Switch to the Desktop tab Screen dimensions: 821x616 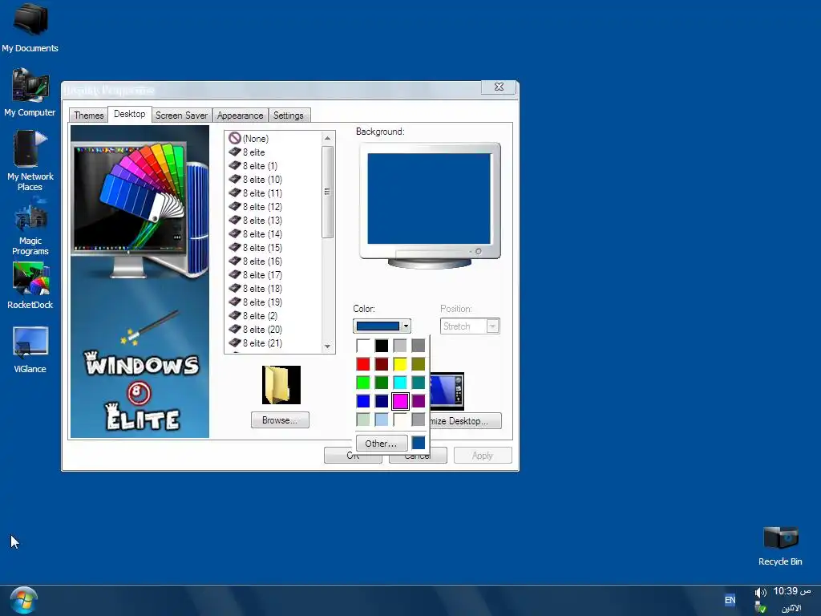pos(130,114)
